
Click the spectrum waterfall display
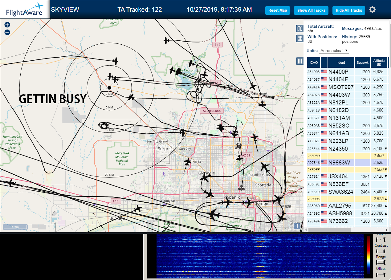pos(260,256)
